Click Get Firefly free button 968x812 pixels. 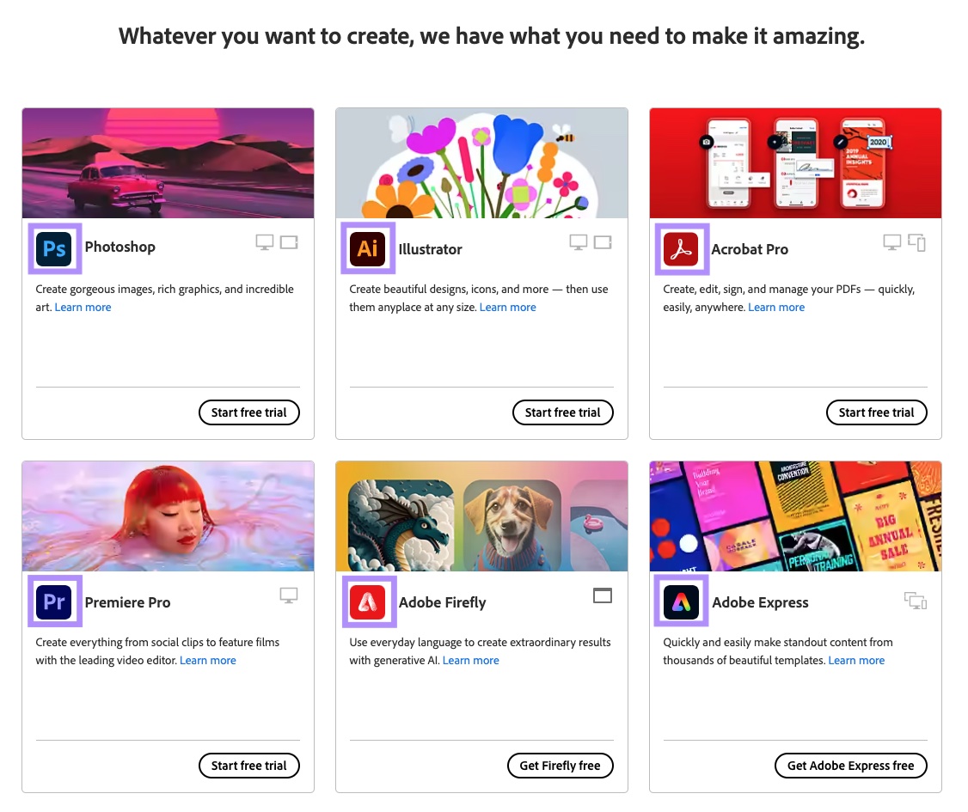[x=560, y=766]
